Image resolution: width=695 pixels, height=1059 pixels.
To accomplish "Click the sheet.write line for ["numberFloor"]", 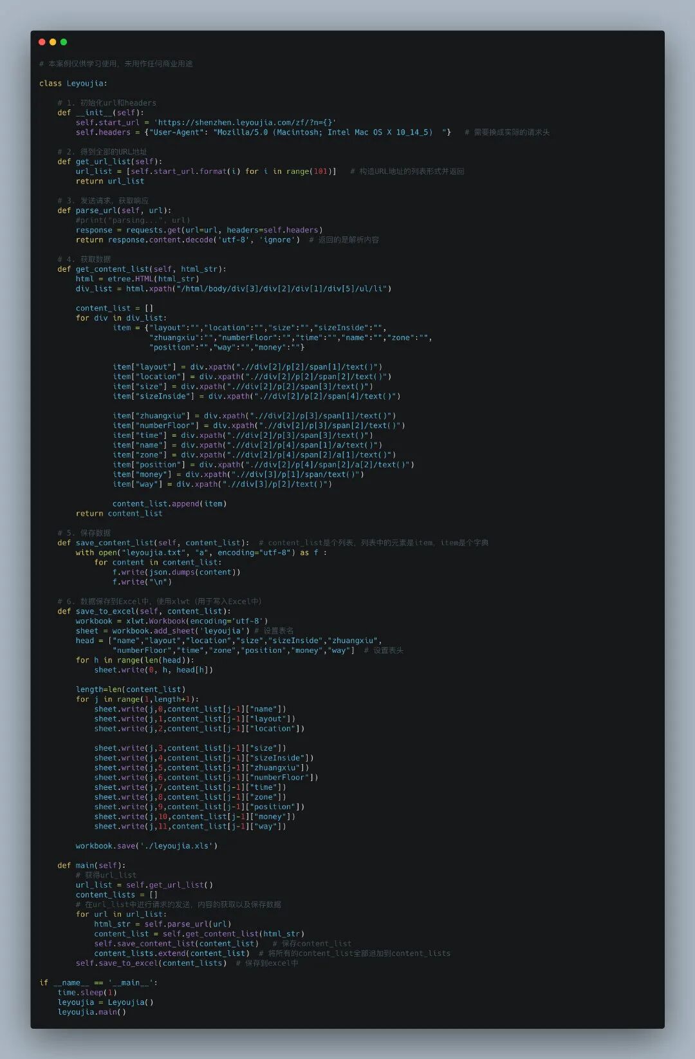I will click(x=207, y=777).
